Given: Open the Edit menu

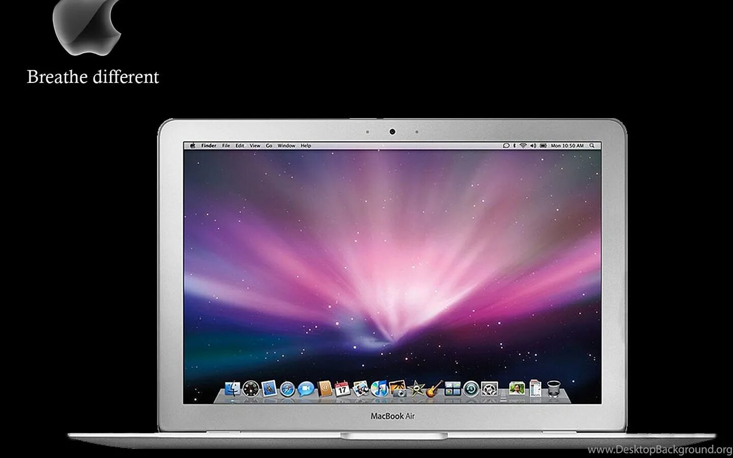Looking at the screenshot, I should pos(240,146).
